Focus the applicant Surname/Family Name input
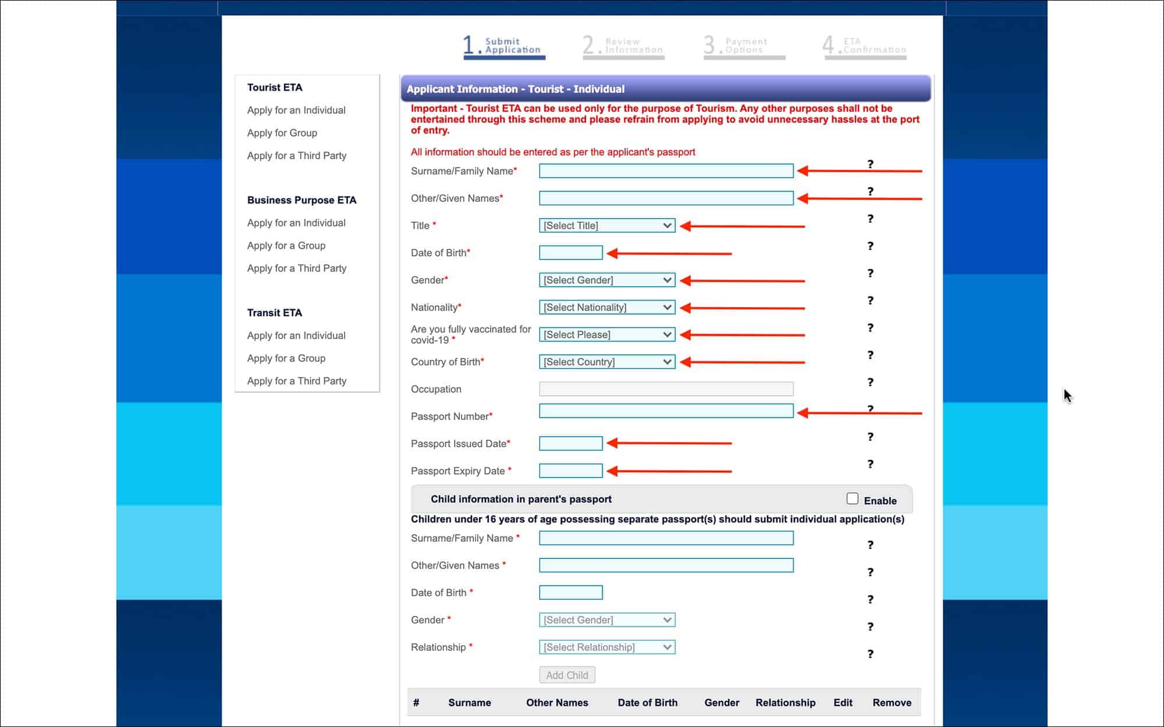The image size is (1164, 727). (666, 171)
